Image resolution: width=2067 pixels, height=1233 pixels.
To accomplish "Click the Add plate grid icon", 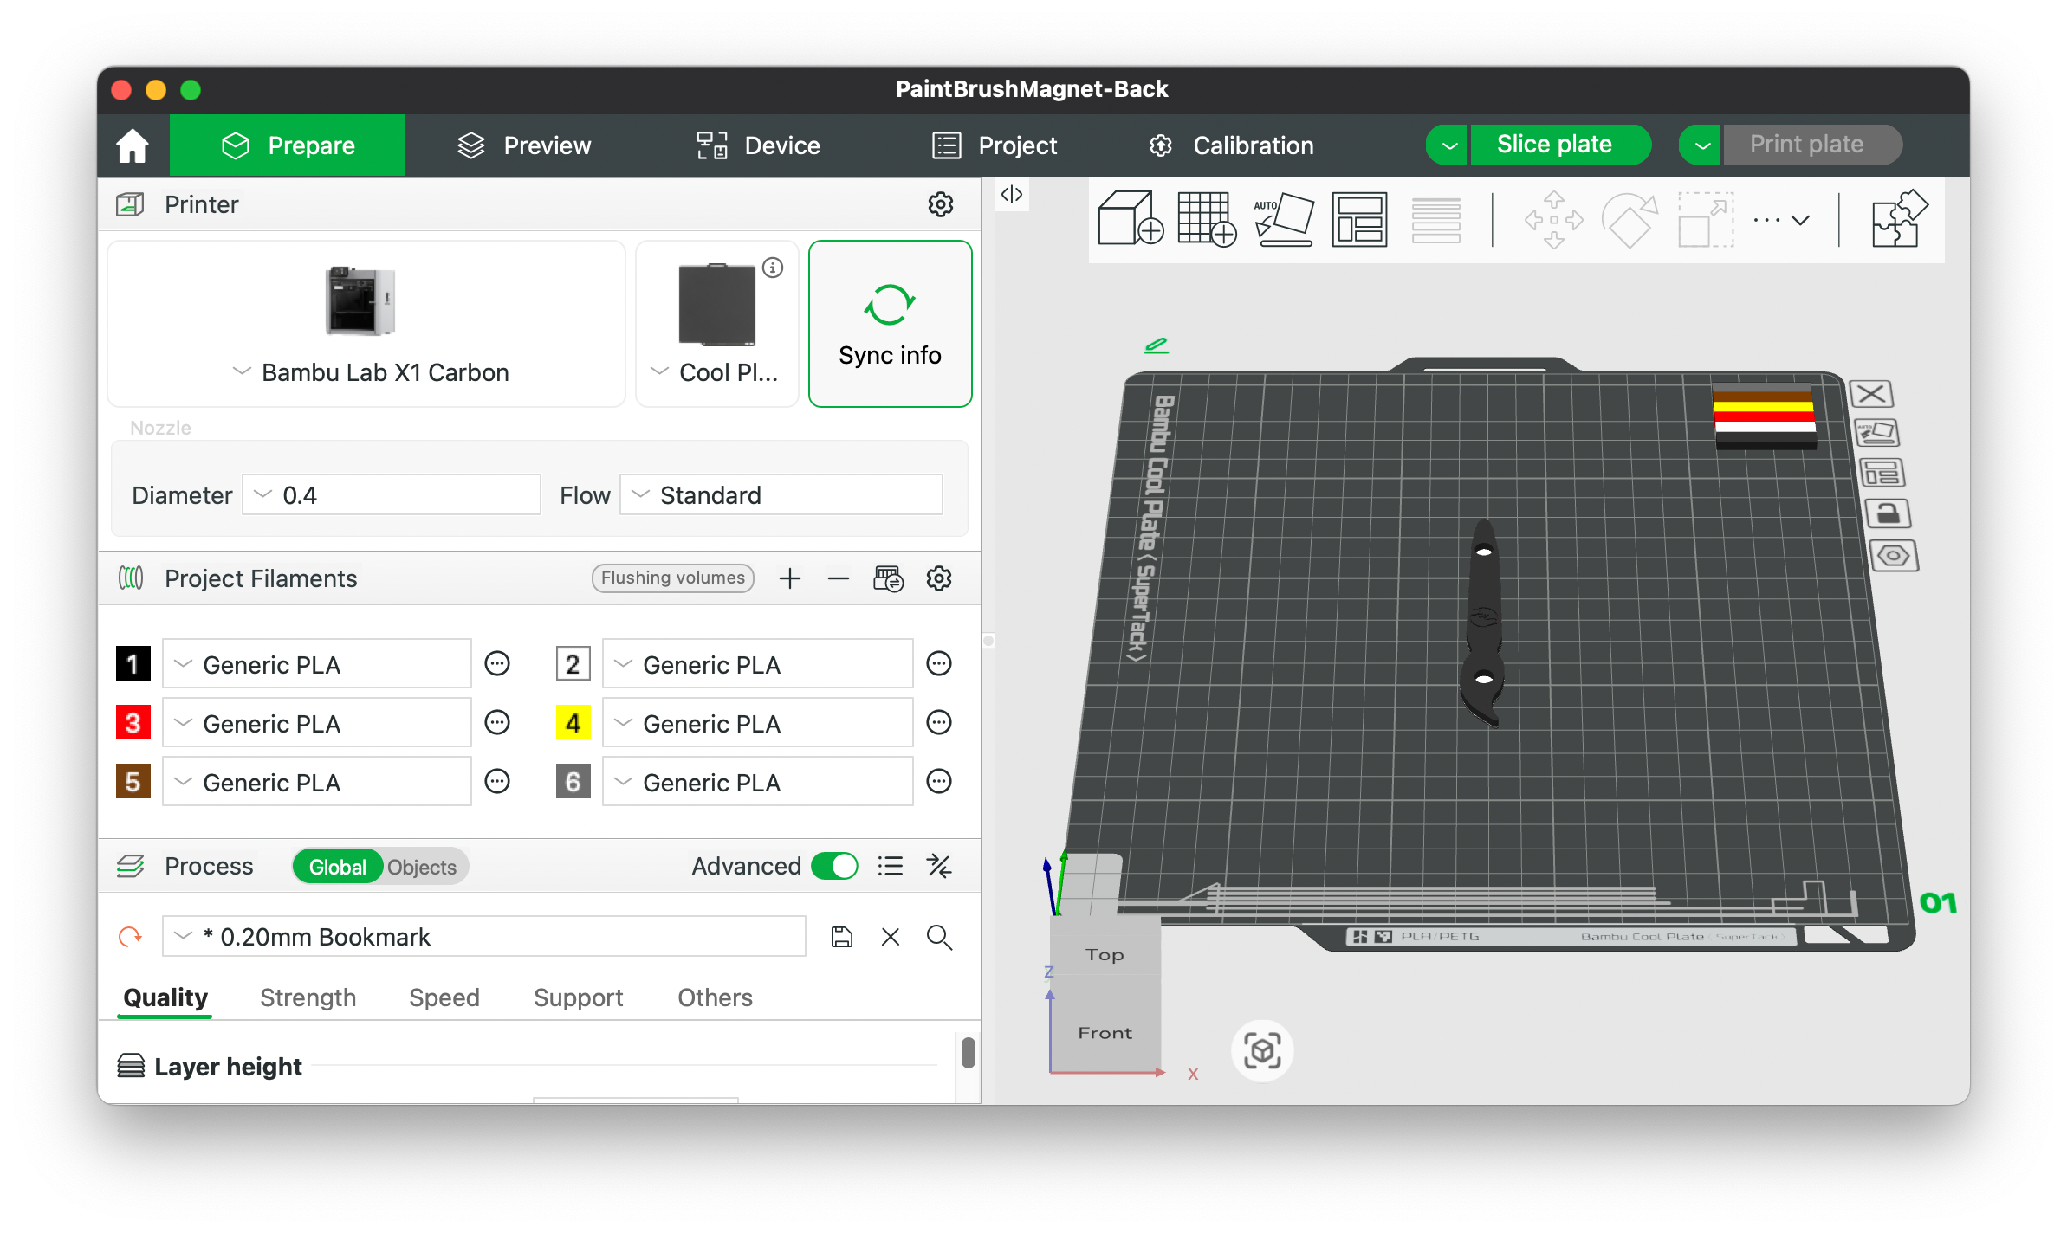I will (1206, 219).
